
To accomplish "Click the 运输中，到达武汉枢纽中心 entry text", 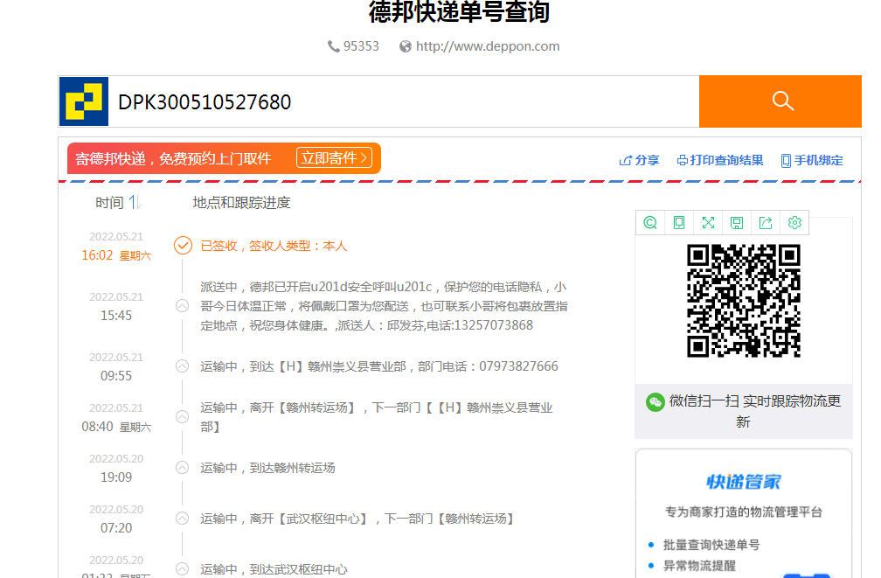I will (x=274, y=569).
